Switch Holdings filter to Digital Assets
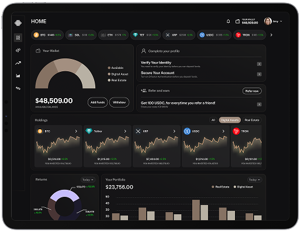Image resolution: width=301 pixels, height=233 pixels. [x=230, y=120]
